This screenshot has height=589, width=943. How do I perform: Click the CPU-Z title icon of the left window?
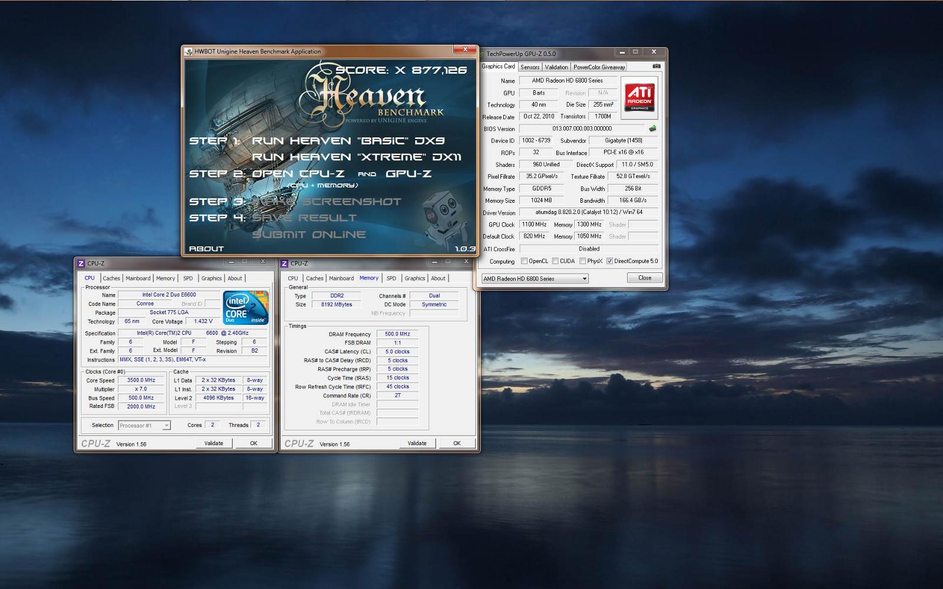tap(81, 264)
